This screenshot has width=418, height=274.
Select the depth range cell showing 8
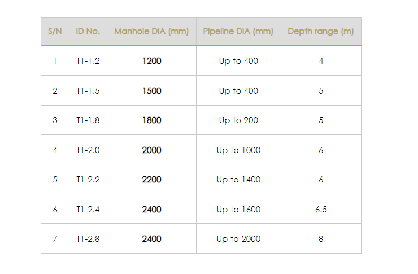coord(321,239)
